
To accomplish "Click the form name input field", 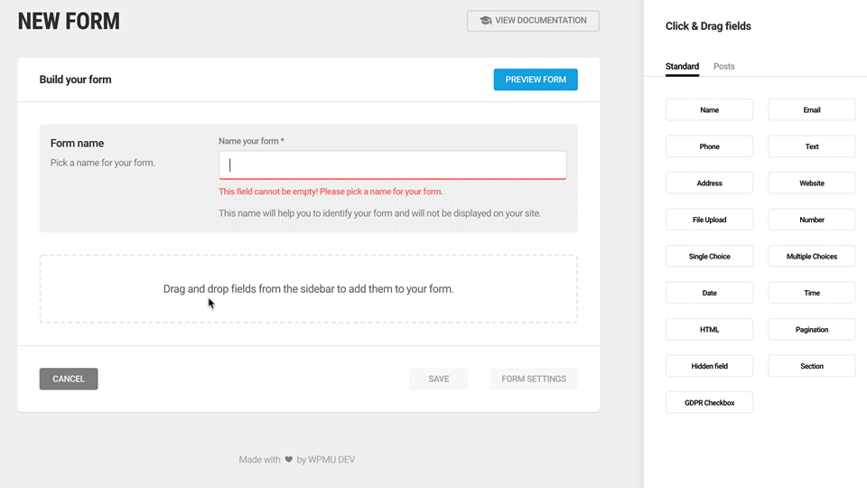I will 392,165.
